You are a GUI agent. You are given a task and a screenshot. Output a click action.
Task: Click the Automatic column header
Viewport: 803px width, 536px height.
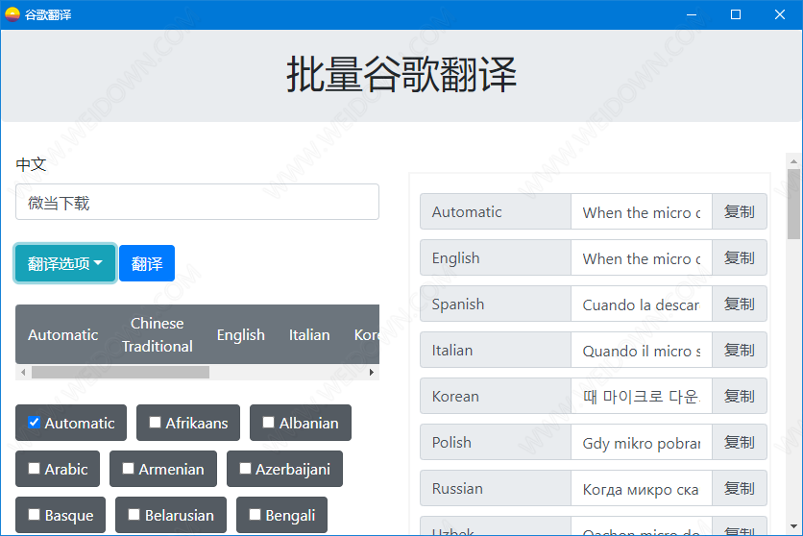[x=63, y=335]
